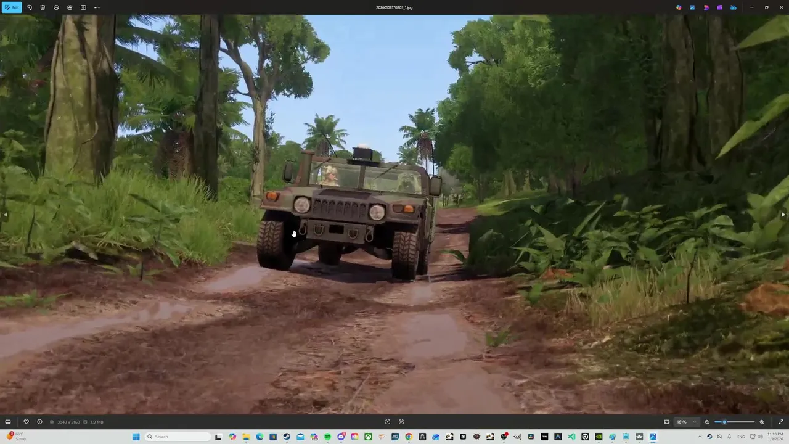The height and width of the screenshot is (444, 789).
Task: Click the 1.9 MB file size text
Action: (96, 422)
